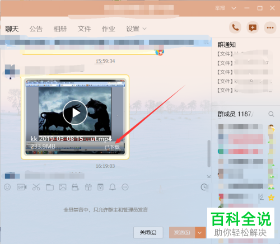Show more input toolbar tools
Viewport: 280px width, 244px height.
(x=125, y=187)
